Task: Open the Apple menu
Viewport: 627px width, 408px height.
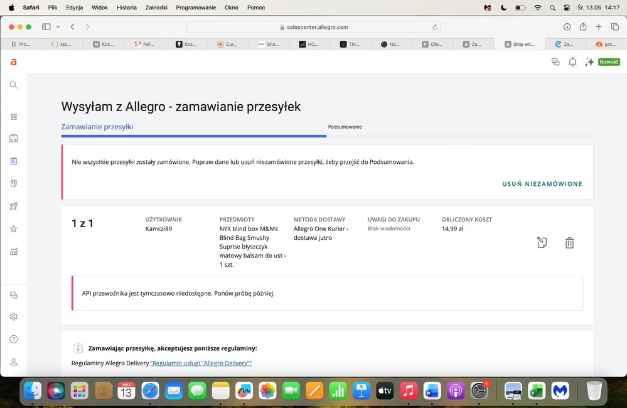Action: coord(11,8)
